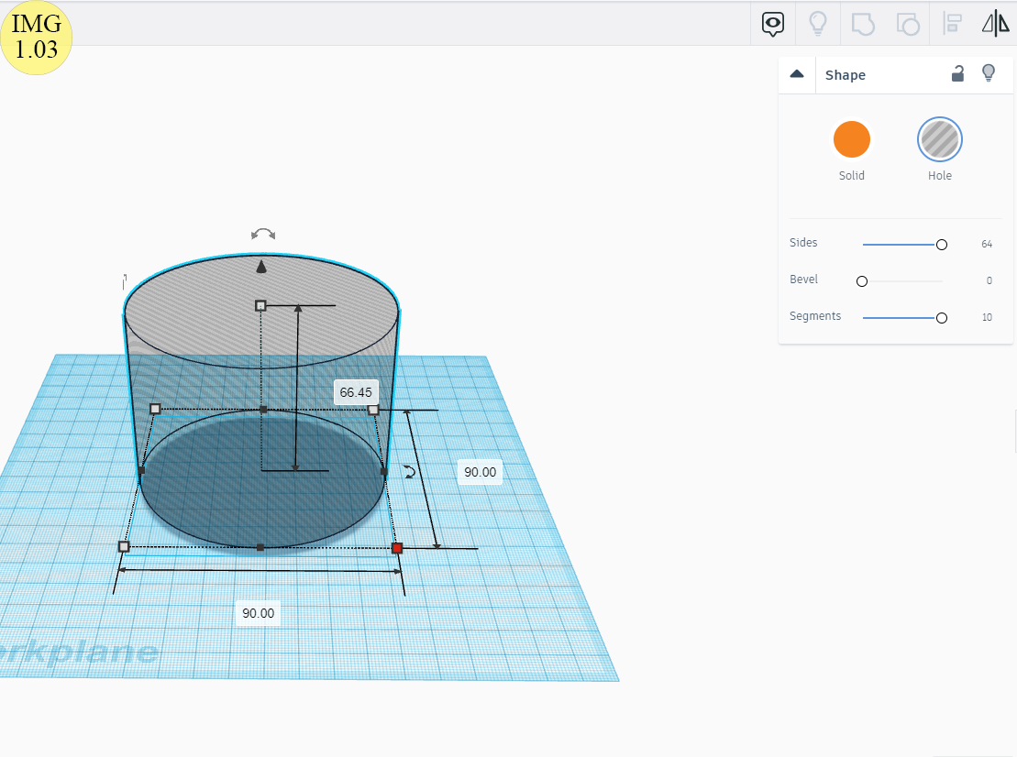Viewport: 1017px width, 757px height.
Task: Click the Group shapes icon
Action: click(863, 25)
